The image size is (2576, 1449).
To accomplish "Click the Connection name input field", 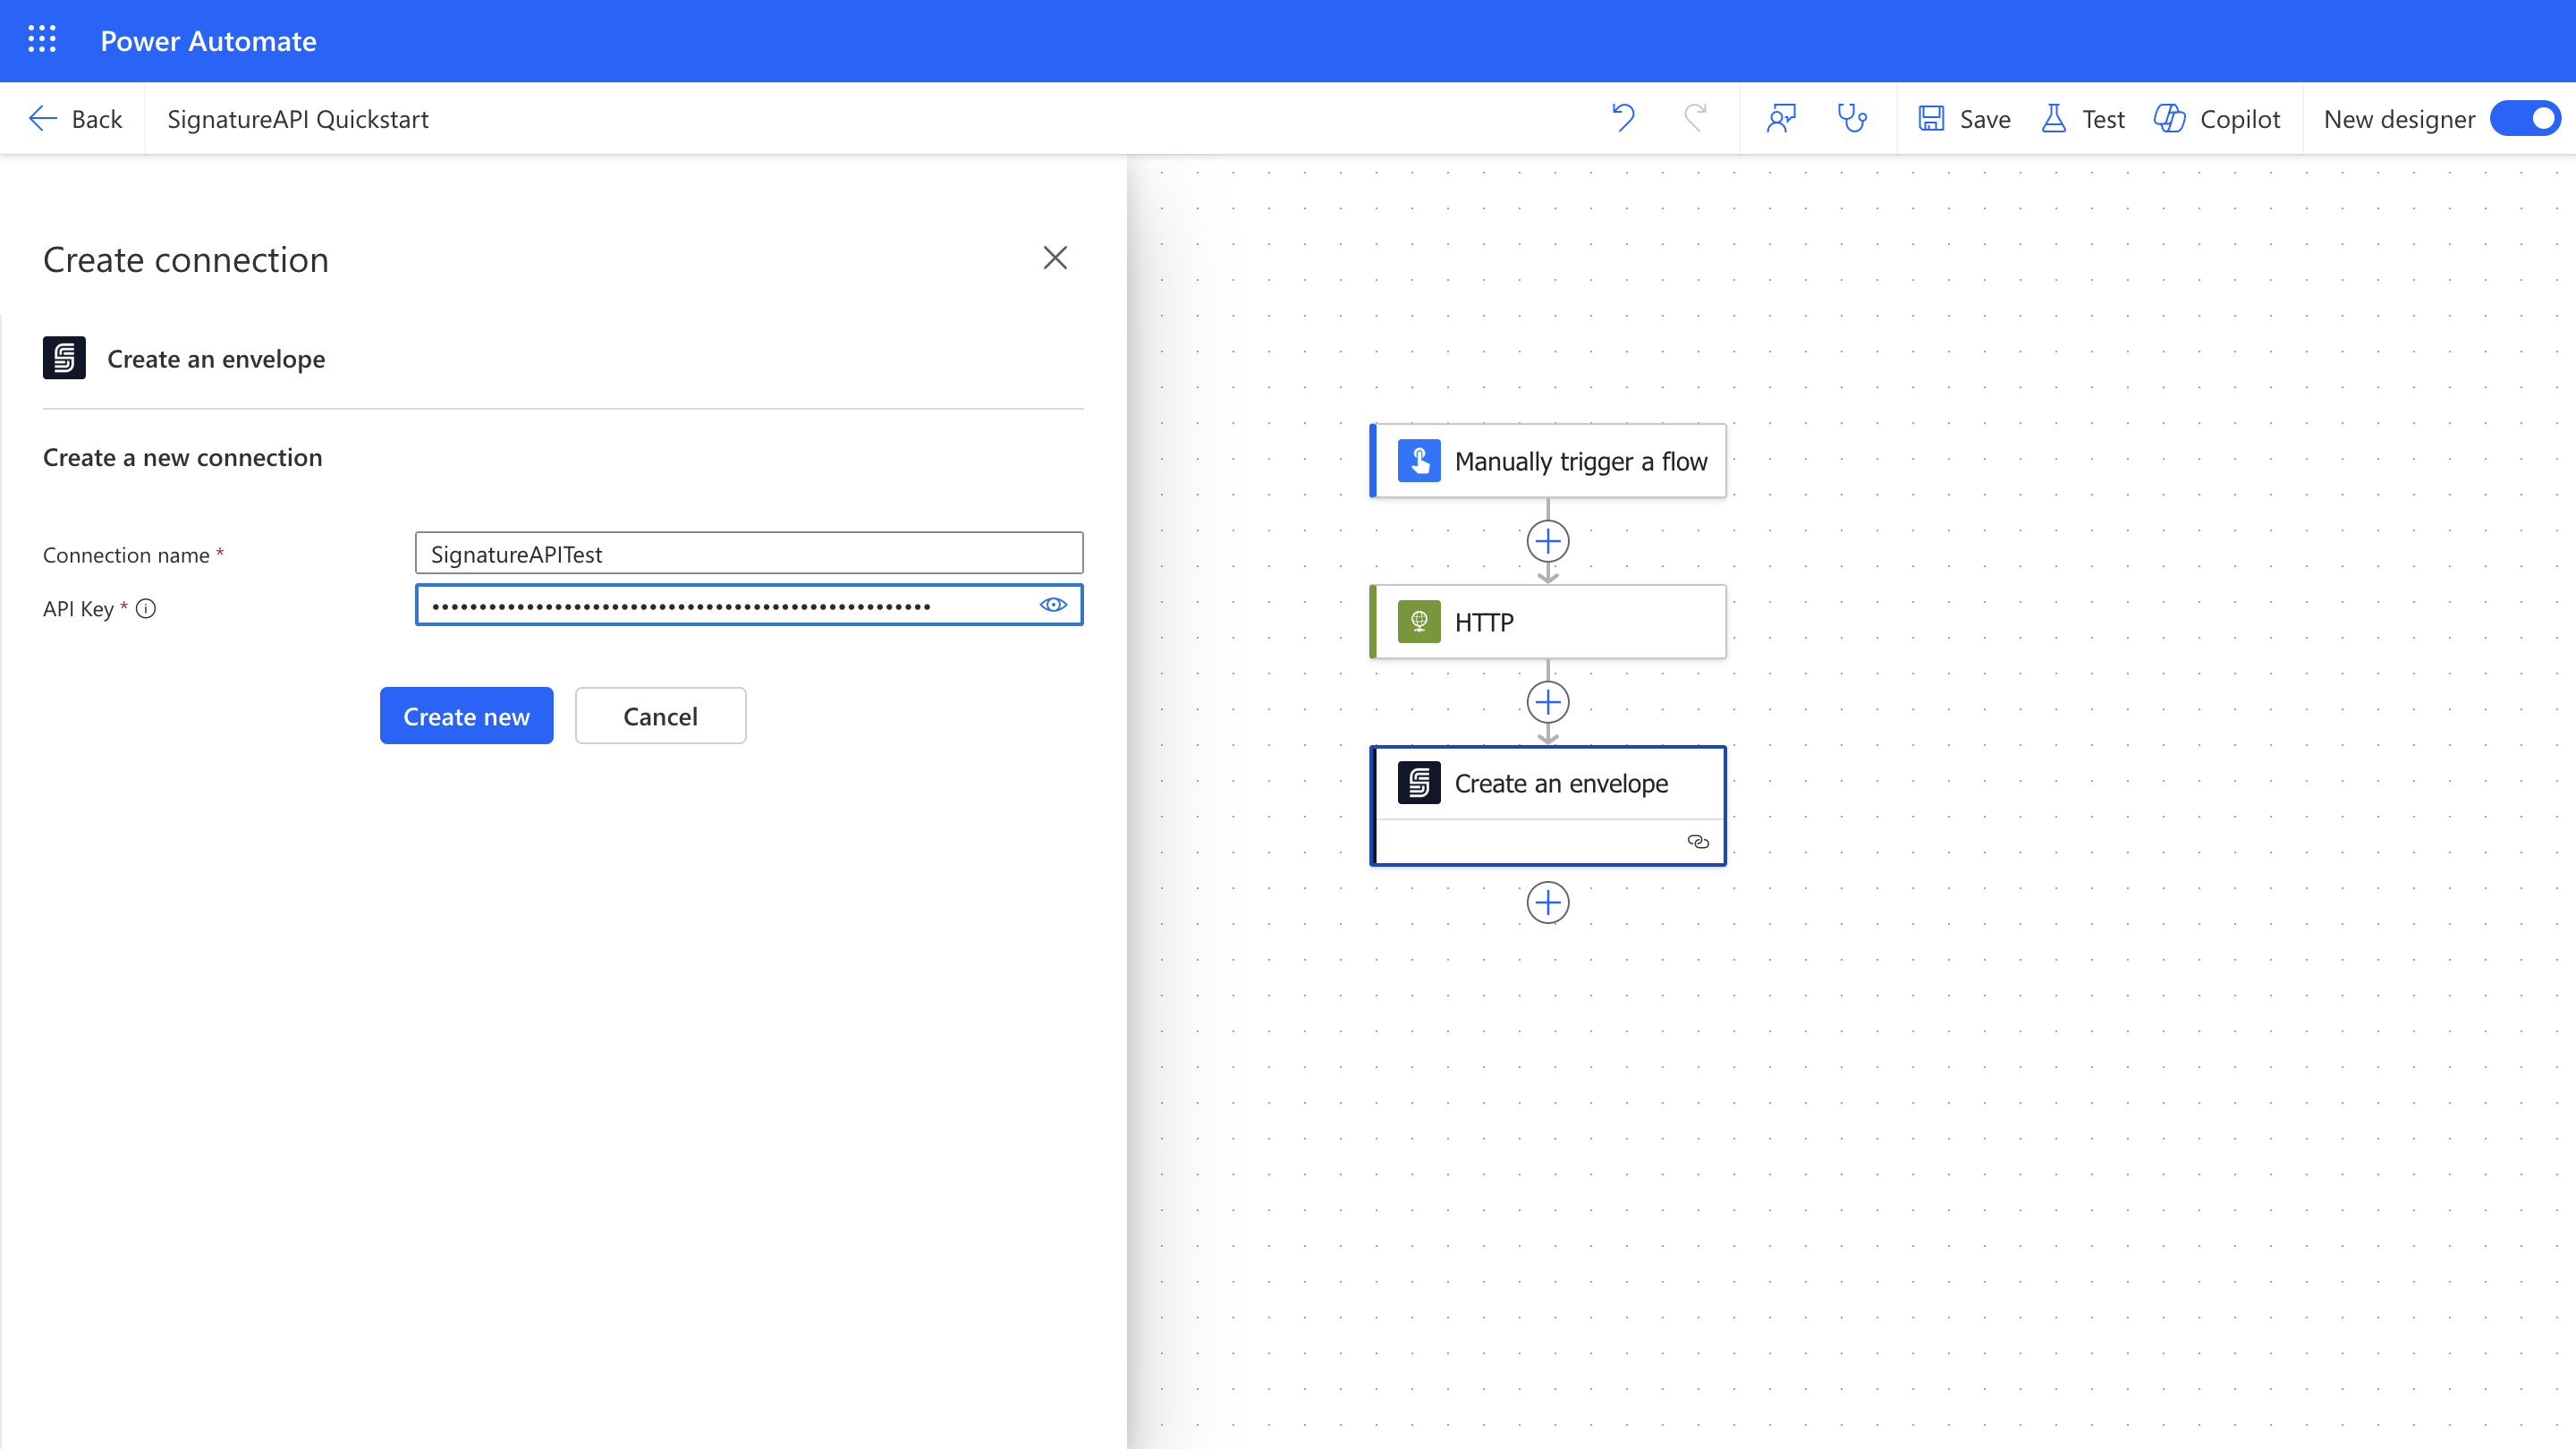I will pyautogui.click(x=748, y=553).
